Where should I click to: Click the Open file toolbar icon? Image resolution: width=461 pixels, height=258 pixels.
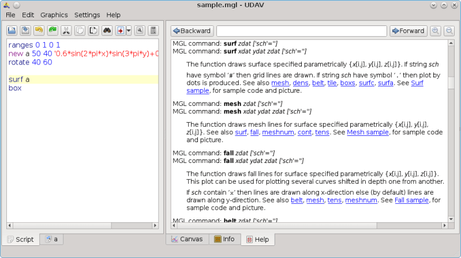12,31
